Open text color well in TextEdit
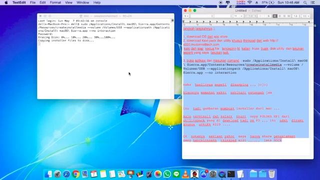 click(x=247, y=16)
